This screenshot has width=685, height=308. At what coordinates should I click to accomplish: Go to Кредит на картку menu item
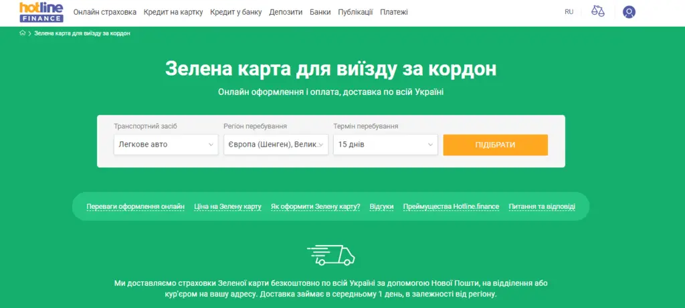(173, 12)
